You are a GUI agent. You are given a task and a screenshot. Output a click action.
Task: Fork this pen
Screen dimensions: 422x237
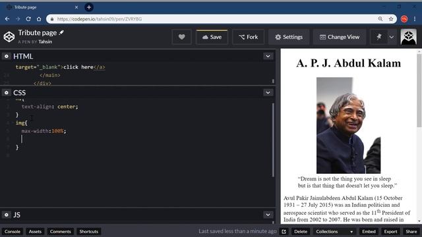248,37
